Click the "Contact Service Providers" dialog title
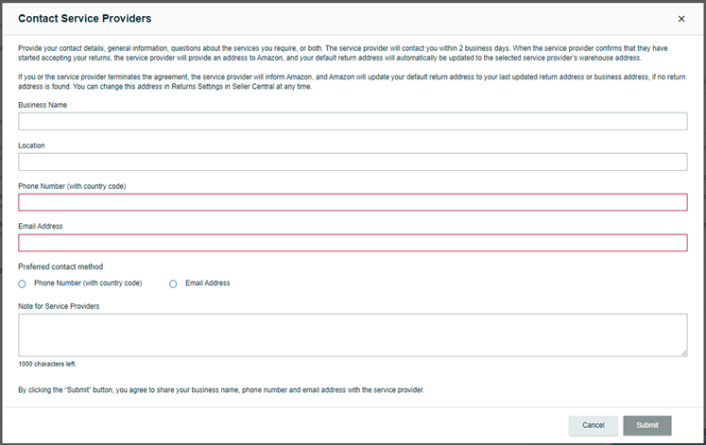Image resolution: width=706 pixels, height=445 pixels. [85, 19]
